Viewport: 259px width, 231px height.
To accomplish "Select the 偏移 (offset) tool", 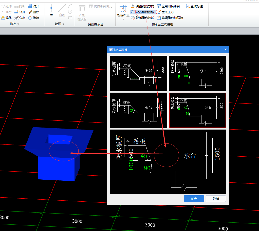I will coord(6,18).
